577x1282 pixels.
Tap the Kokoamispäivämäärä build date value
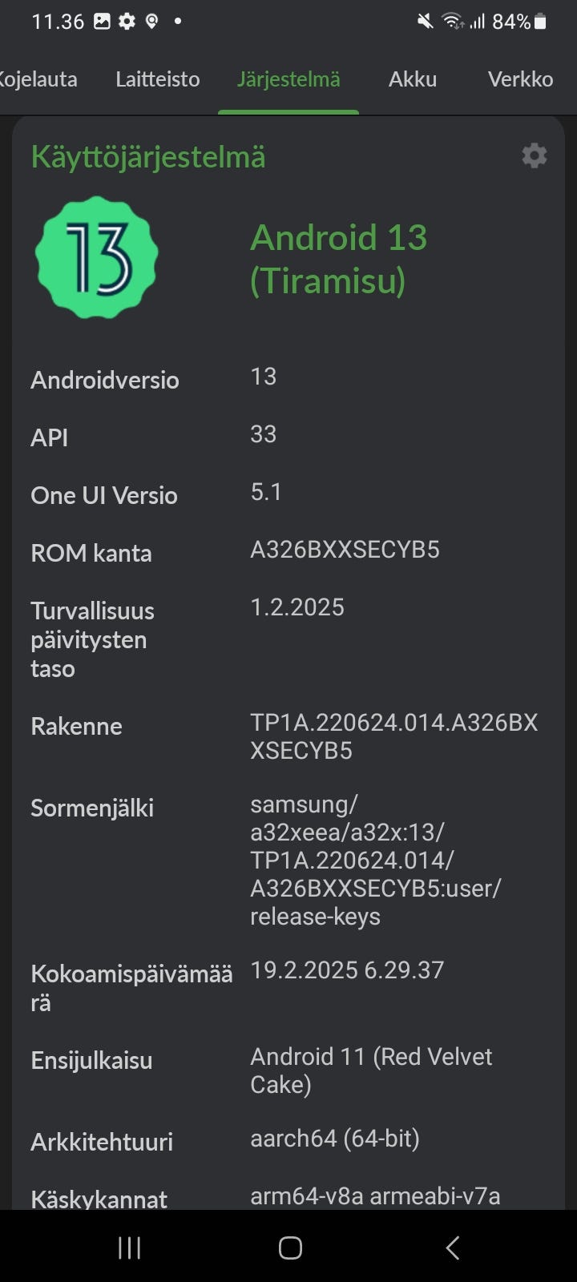[346, 970]
